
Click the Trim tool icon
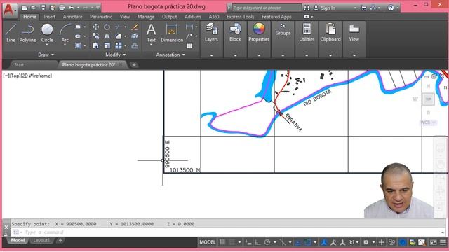(x=118, y=27)
